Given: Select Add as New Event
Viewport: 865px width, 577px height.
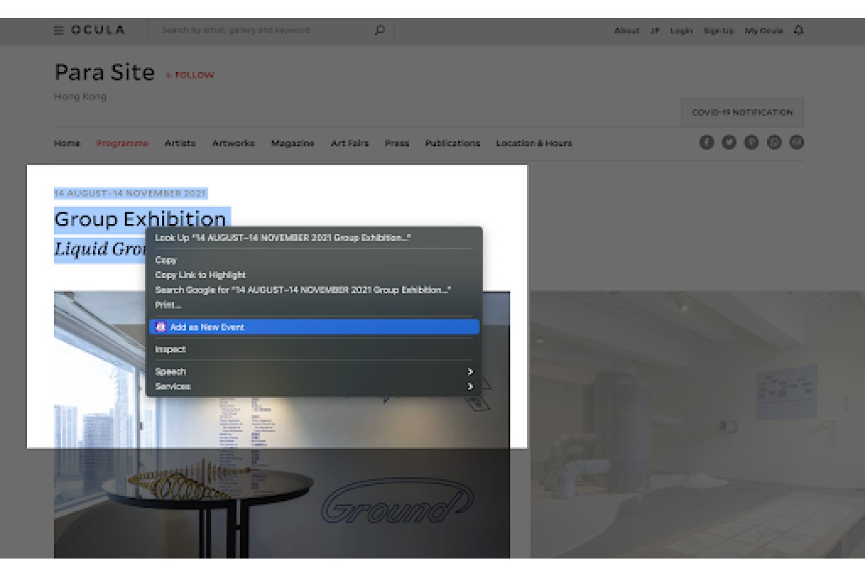Looking at the screenshot, I should (x=314, y=327).
